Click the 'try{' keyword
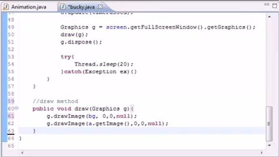This screenshot has width=279, height=157. point(67,57)
